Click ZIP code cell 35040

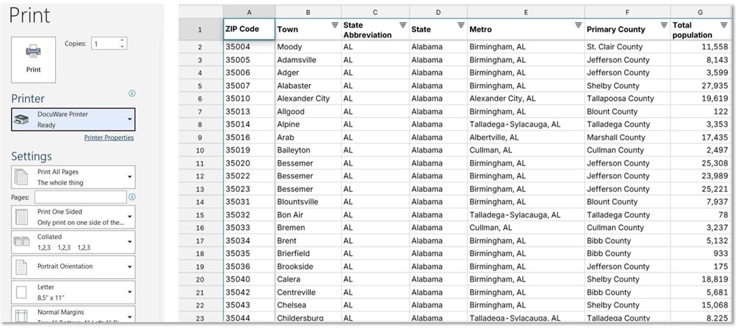coord(249,279)
